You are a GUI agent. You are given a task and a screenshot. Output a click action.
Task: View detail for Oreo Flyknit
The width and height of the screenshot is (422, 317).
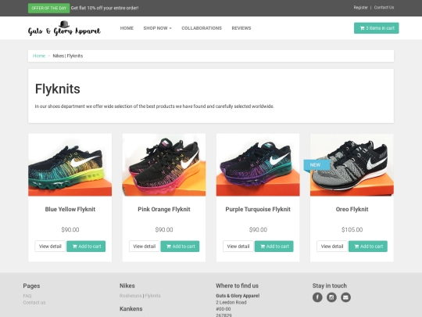[x=332, y=247]
